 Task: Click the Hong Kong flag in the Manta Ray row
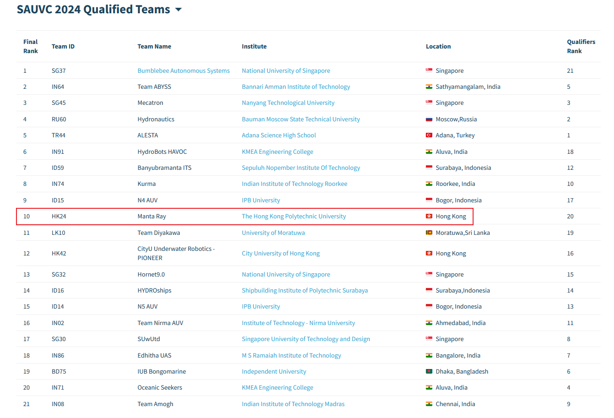[429, 216]
